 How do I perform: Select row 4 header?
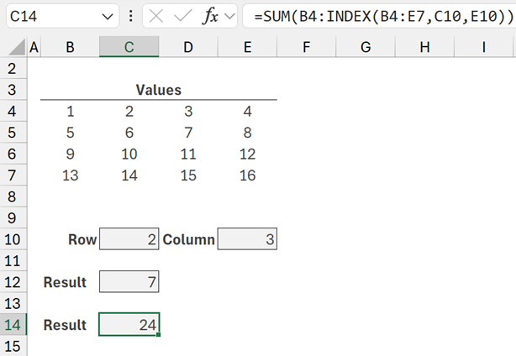[x=13, y=111]
